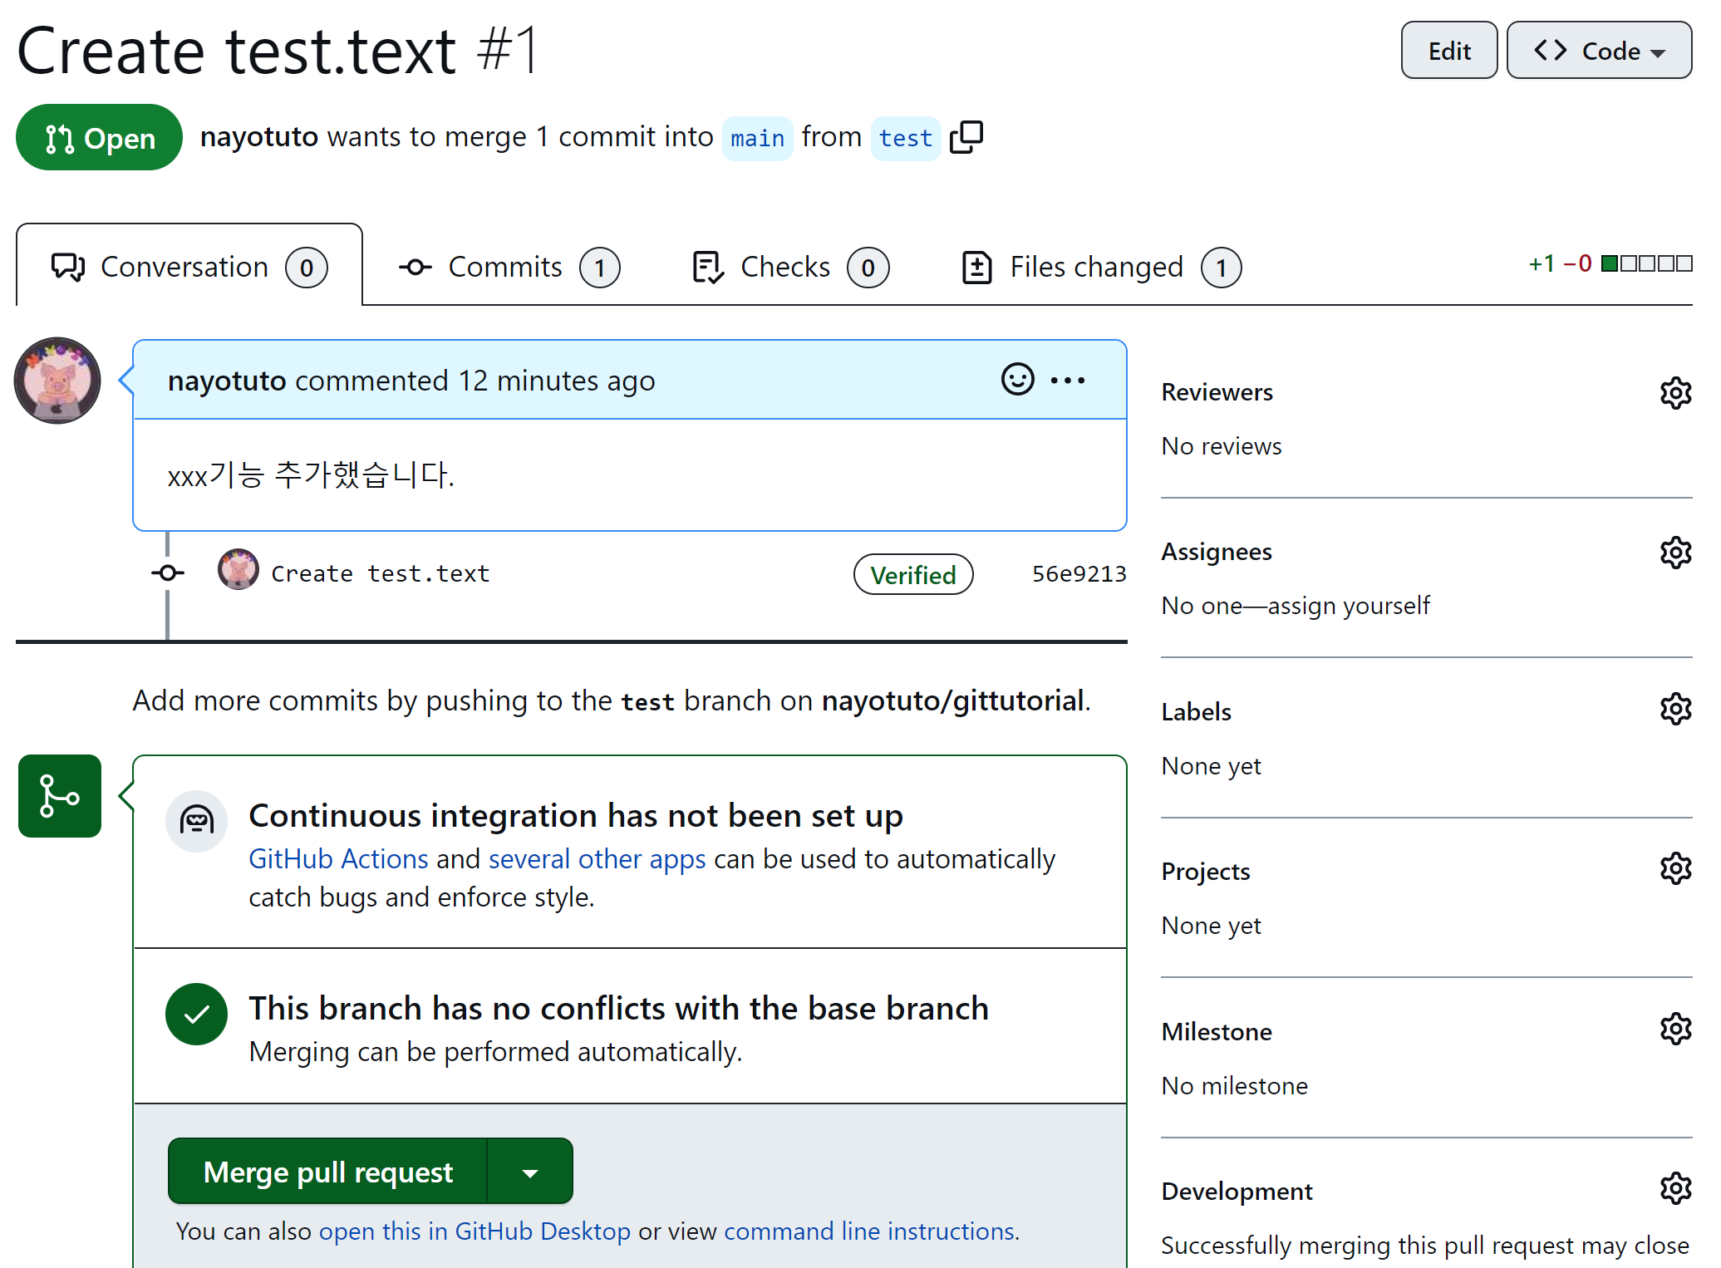The width and height of the screenshot is (1721, 1268).
Task: Open Assignees gear settings
Action: [1675, 553]
